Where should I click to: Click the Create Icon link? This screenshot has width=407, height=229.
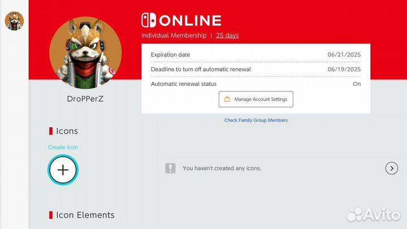pos(63,147)
